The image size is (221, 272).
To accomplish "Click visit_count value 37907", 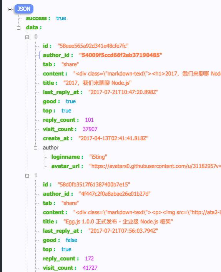I will click(90, 129).
